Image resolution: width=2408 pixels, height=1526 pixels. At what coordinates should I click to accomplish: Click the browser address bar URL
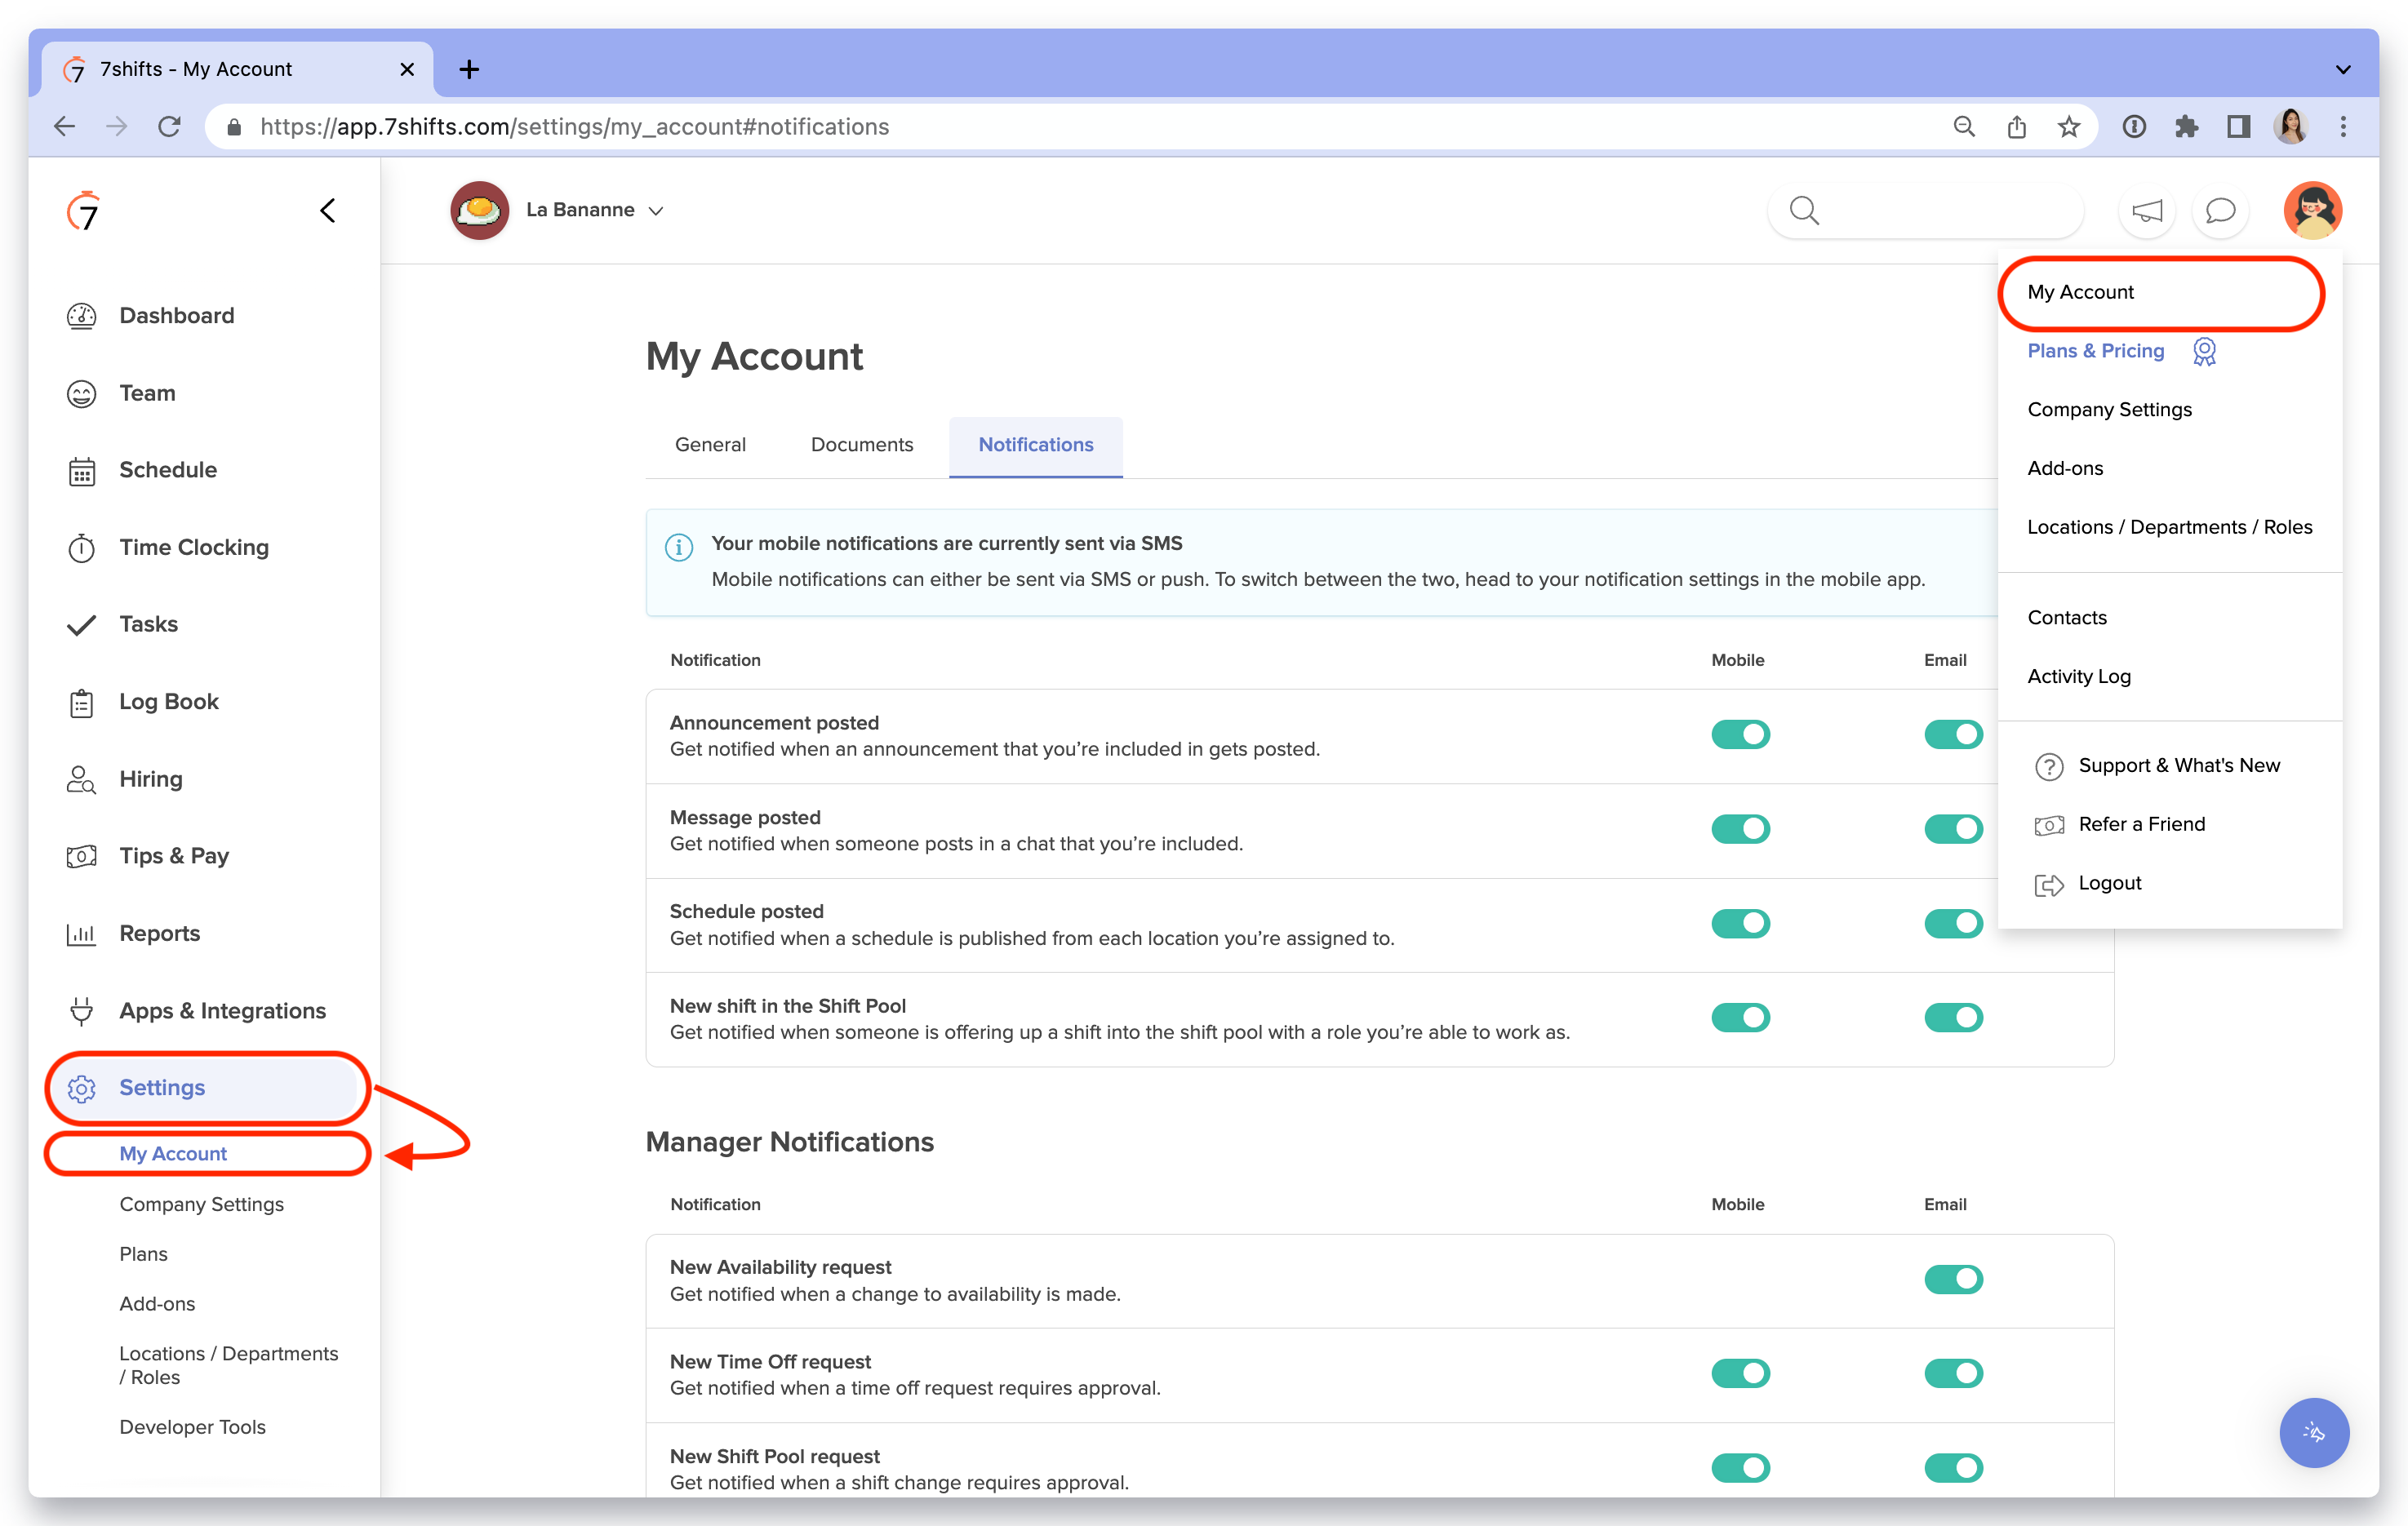(x=574, y=127)
